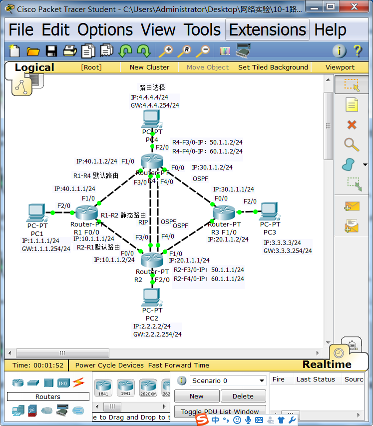The height and width of the screenshot is (426, 373).
Task: Pick the 2620XM router model
Action: (148, 387)
